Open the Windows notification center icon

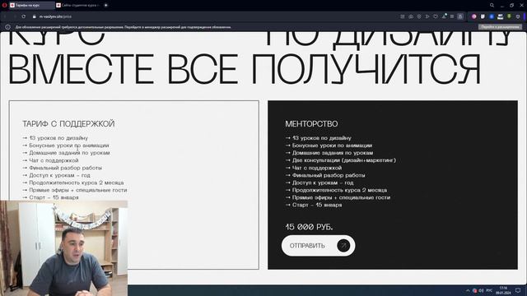click(518, 290)
